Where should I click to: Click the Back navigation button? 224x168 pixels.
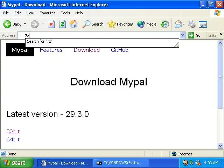pos(12,24)
